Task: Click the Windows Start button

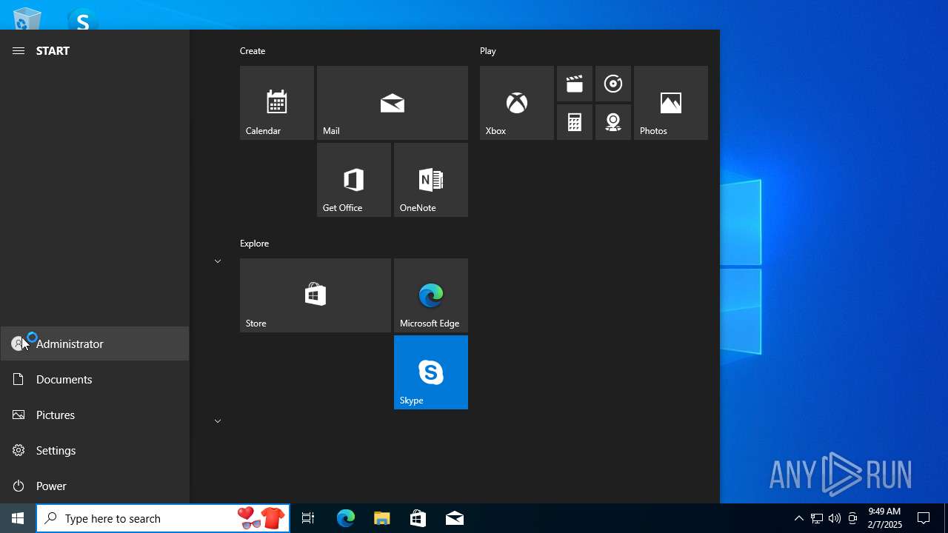Action: 18,518
